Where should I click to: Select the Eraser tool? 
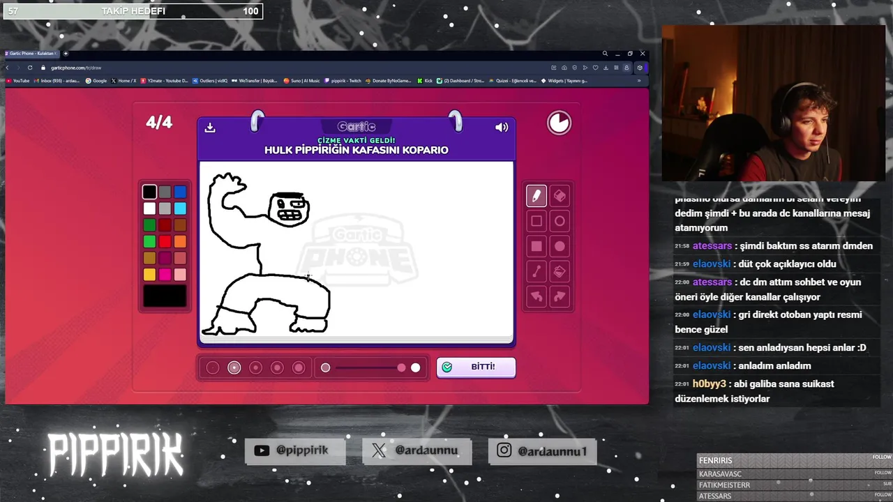[x=560, y=196]
